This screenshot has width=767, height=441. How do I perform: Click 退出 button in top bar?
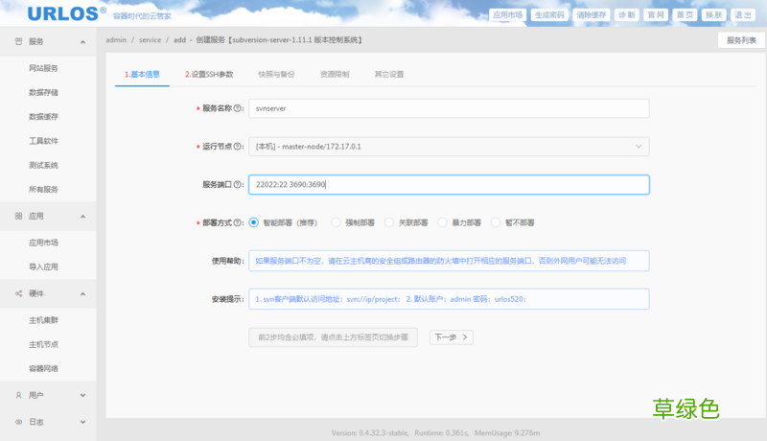(x=743, y=14)
